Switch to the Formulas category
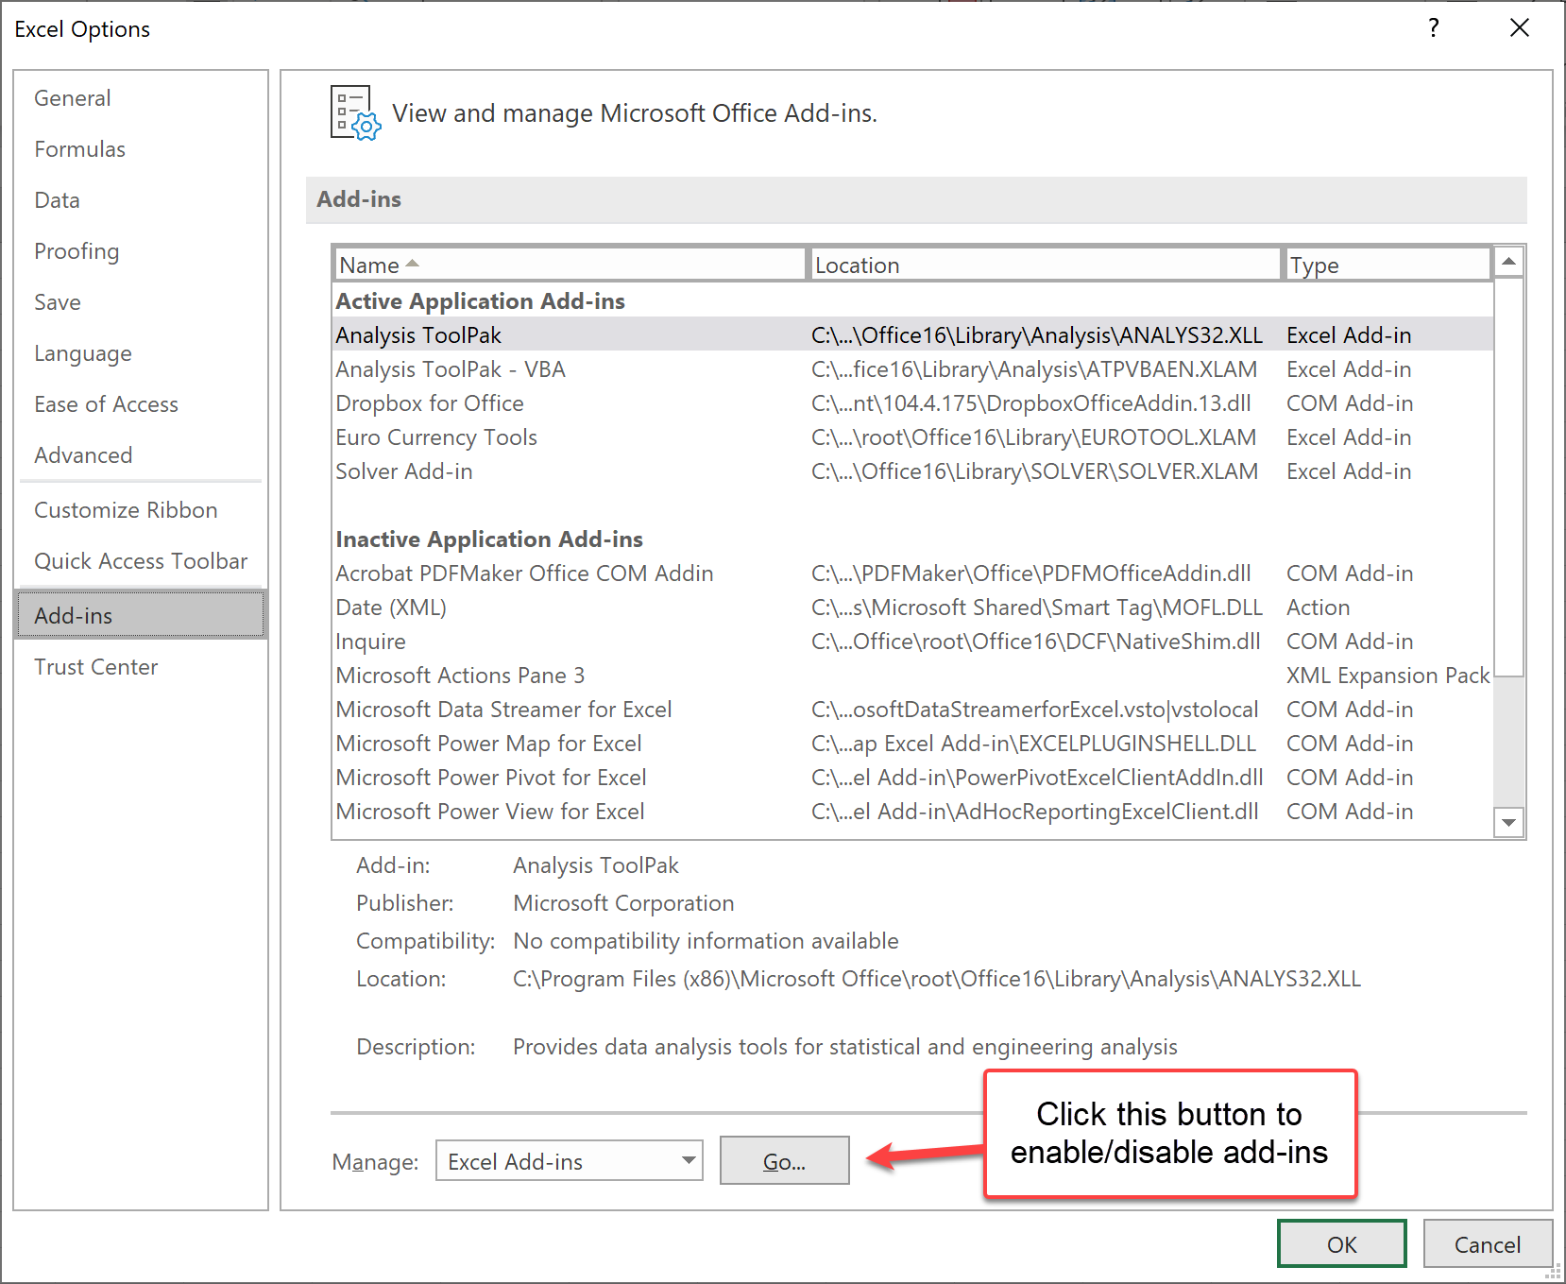This screenshot has height=1284, width=1566. [x=80, y=149]
